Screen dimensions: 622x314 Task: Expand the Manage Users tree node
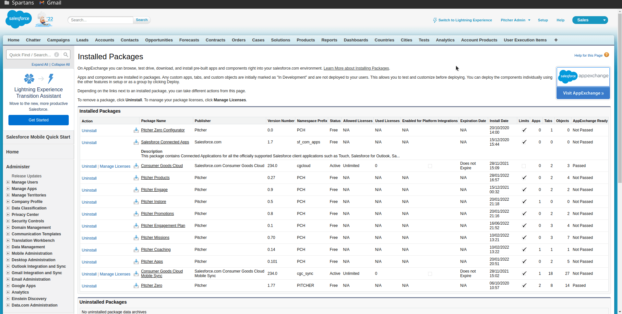tap(8, 182)
